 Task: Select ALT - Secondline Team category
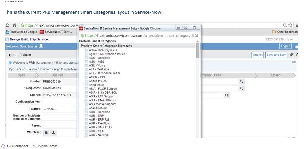click(x=104, y=73)
